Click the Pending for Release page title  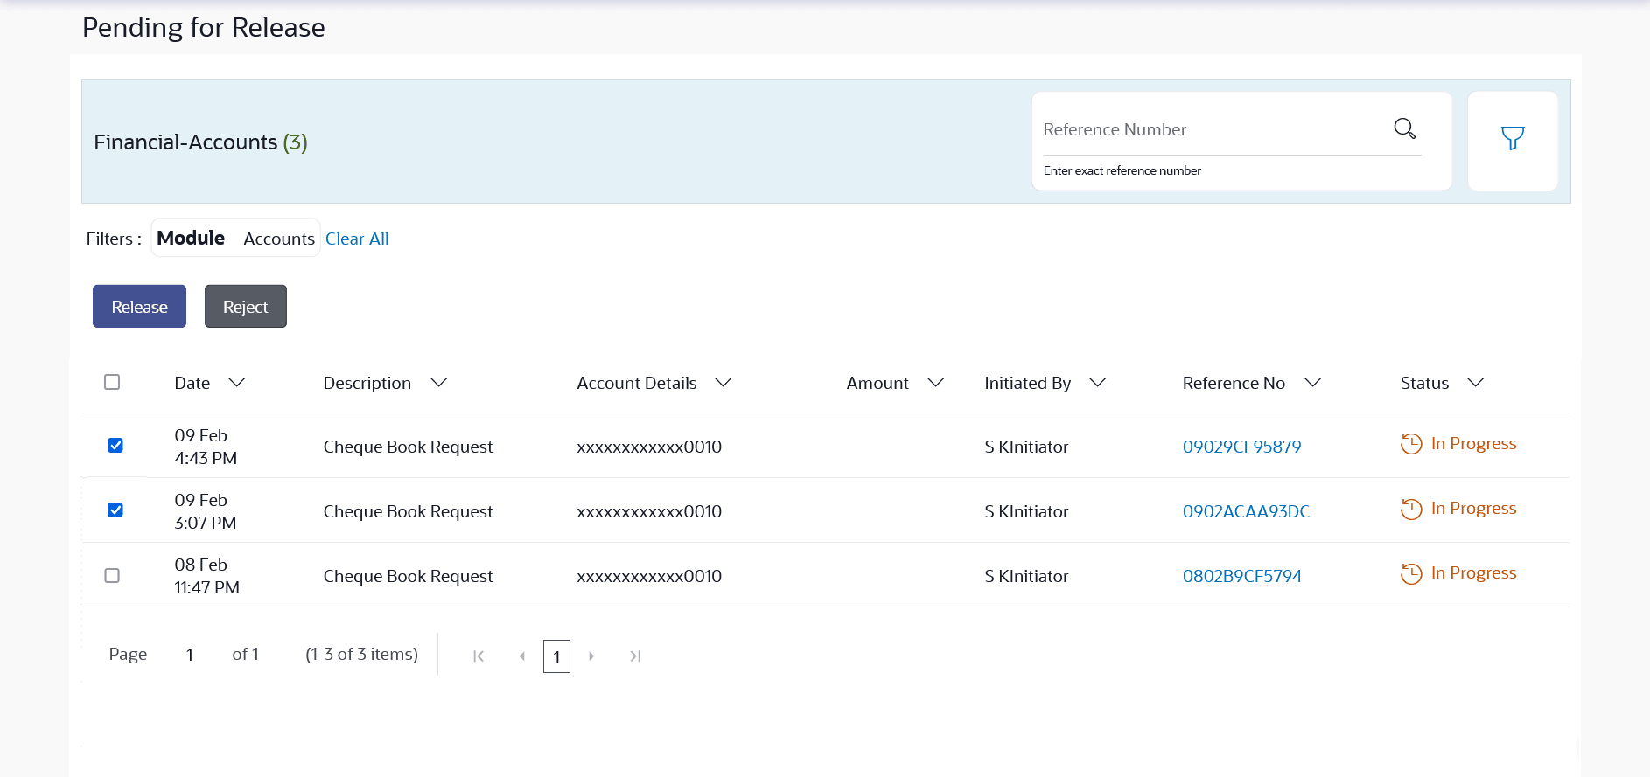(204, 28)
